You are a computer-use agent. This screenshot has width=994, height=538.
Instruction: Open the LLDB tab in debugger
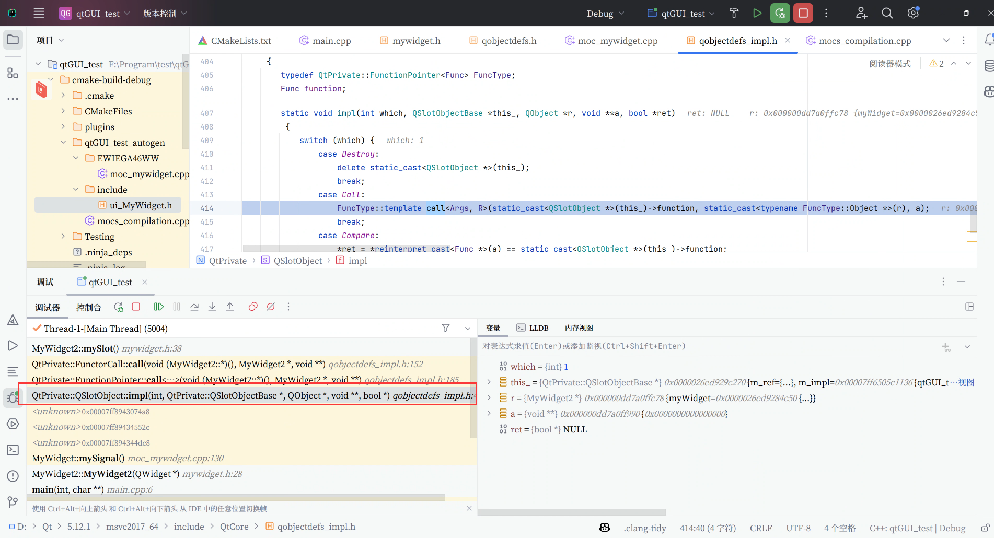point(533,328)
